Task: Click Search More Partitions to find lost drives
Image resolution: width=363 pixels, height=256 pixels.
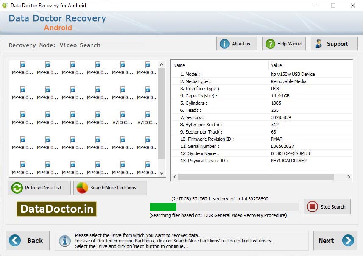Action: tap(110, 188)
